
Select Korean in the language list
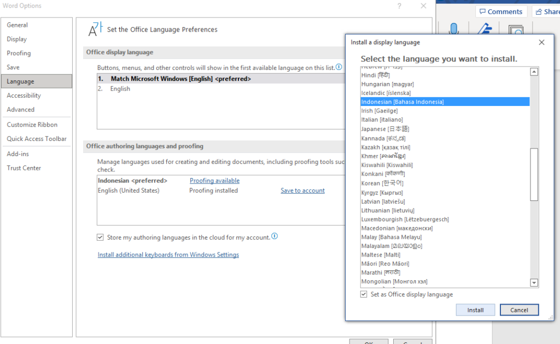(x=445, y=183)
